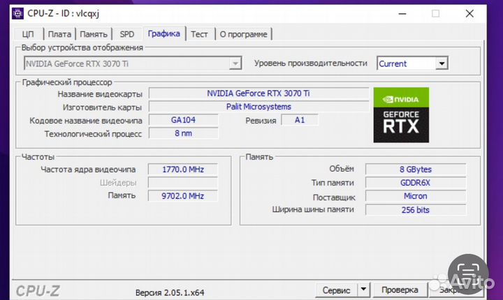503x300 pixels.
Task: Click the Тип памяти label
Action: pyautogui.click(x=333, y=183)
